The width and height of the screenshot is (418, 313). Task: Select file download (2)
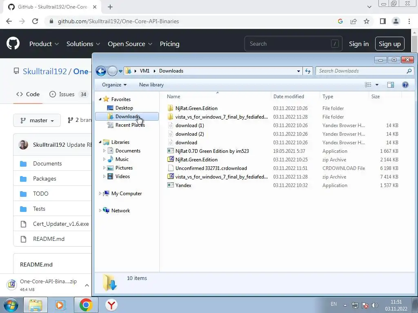(x=189, y=134)
